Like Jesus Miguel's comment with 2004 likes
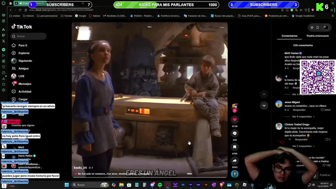The image size is (336, 189). (x=322, y=110)
